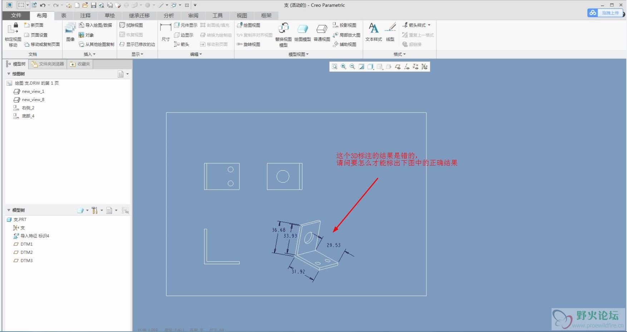The height and width of the screenshot is (332, 627).
Task: Select DTM2 datum plane in model tree
Action: point(26,252)
